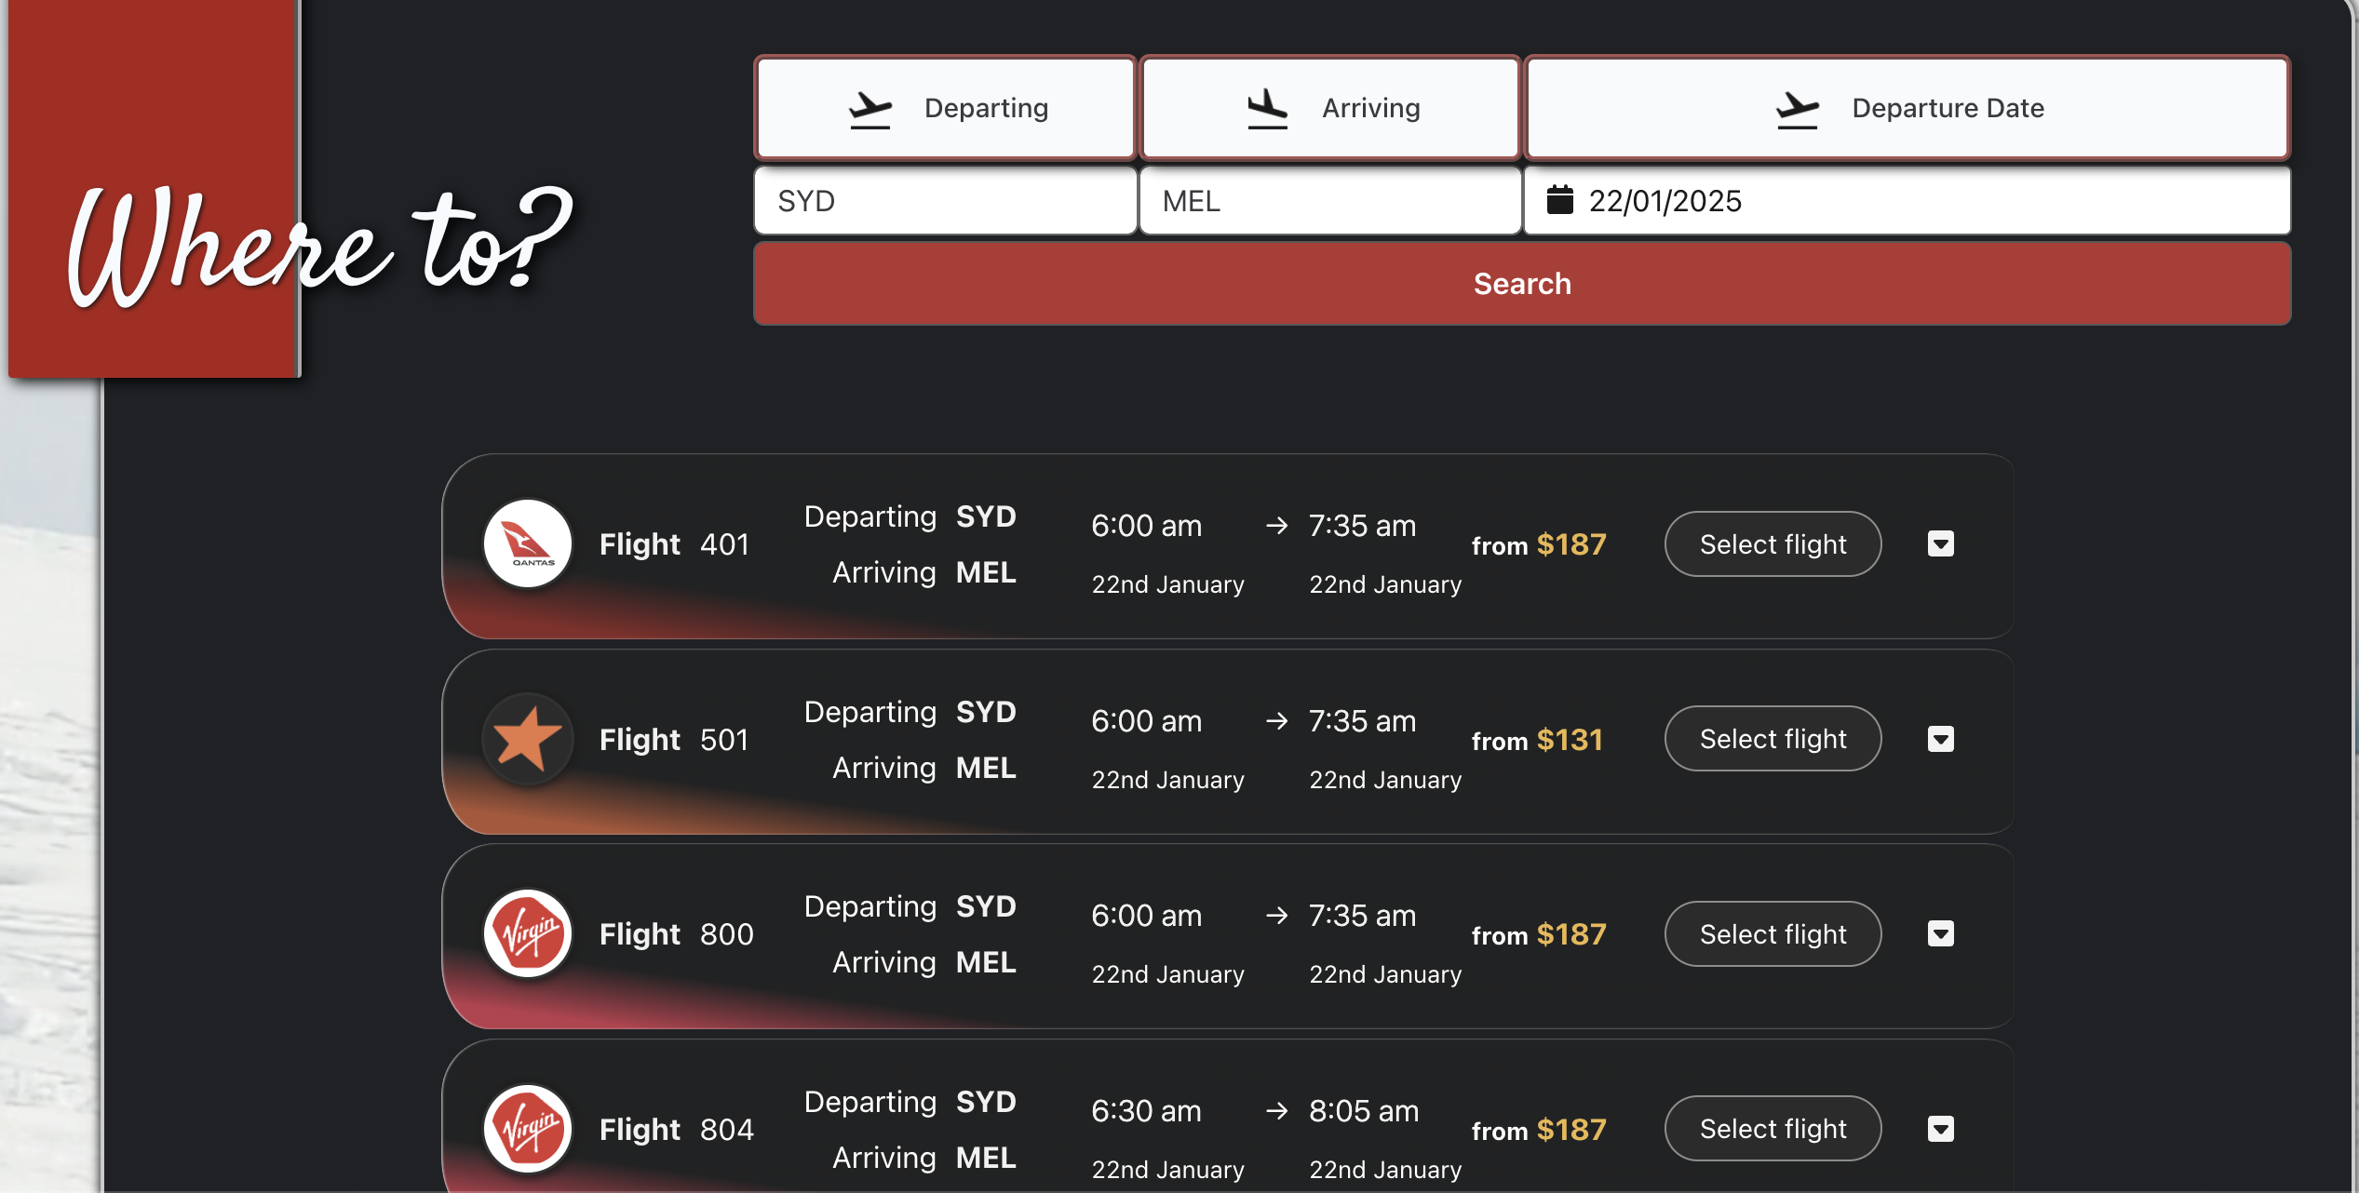Screen dimensions: 2359x1193
Task: Click the MEL arrival input field
Action: tap(1329, 200)
